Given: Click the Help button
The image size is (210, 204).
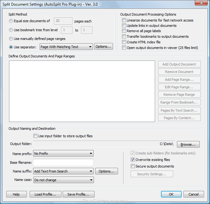Looking at the screenshot, I should pyautogui.click(x=16, y=194).
